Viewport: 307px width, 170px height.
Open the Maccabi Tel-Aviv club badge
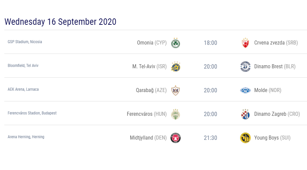[x=176, y=67]
